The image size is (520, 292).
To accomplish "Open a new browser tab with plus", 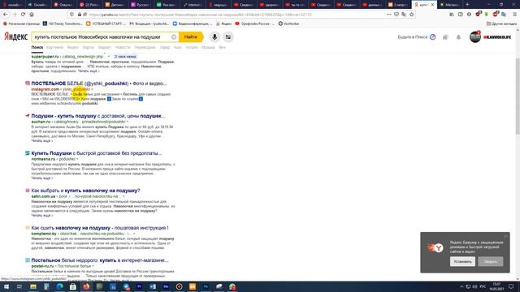I will pyautogui.click(x=468, y=5).
